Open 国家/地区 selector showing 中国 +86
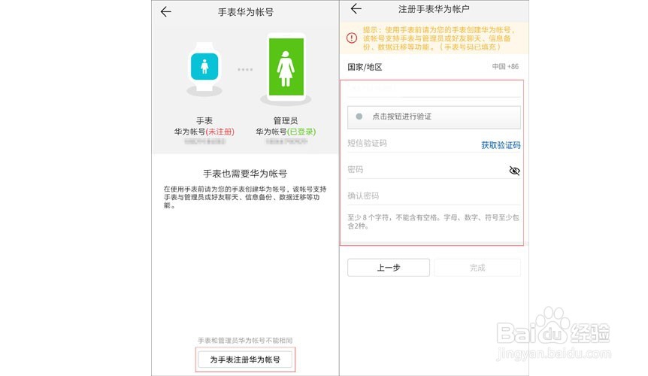The image size is (648, 376). pos(434,67)
